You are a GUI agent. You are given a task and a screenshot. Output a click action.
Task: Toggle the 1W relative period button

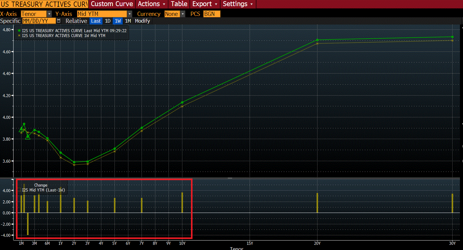(118, 21)
